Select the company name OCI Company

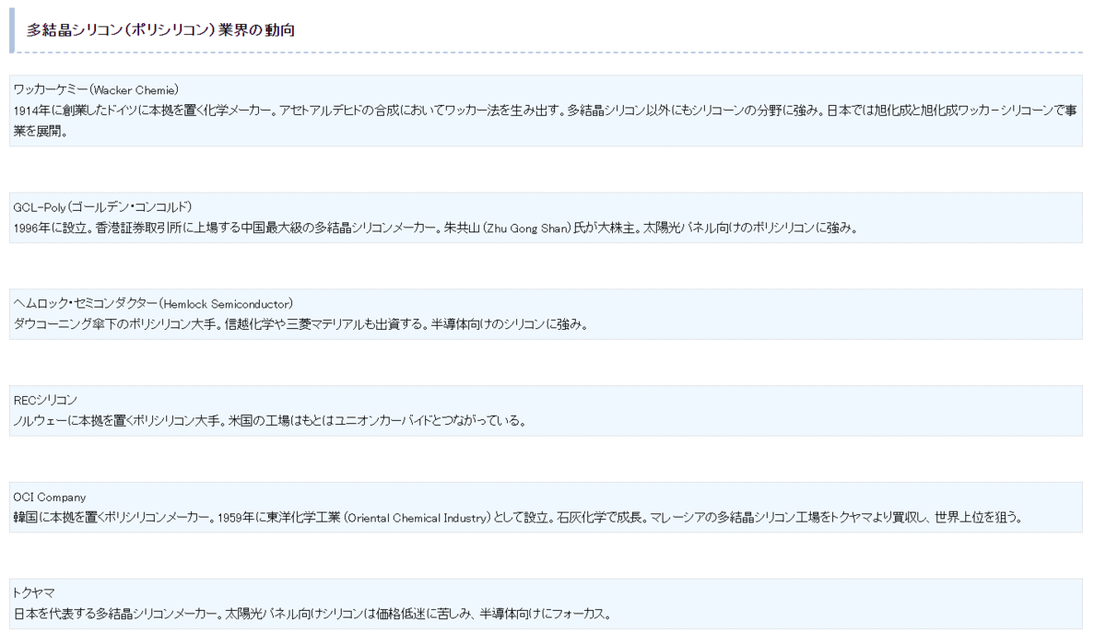point(50,497)
